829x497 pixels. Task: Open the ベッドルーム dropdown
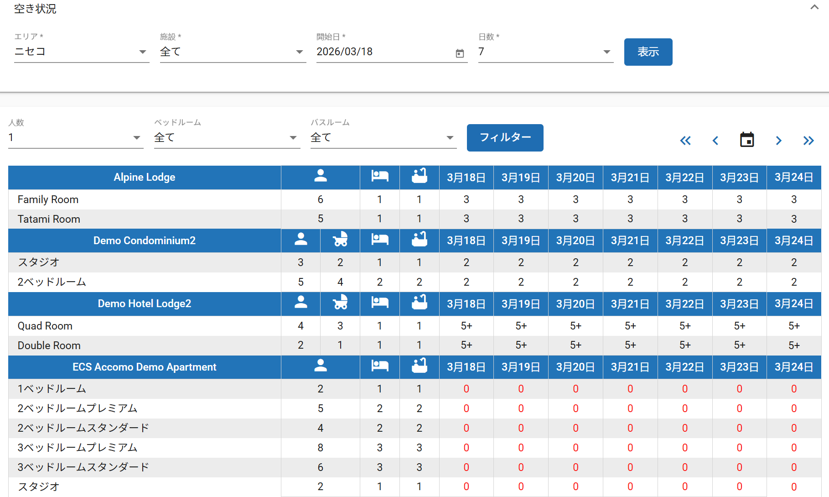pos(227,138)
